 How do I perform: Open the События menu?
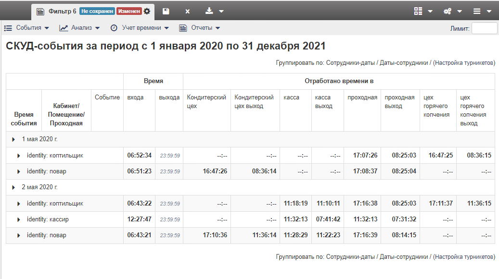(27, 28)
